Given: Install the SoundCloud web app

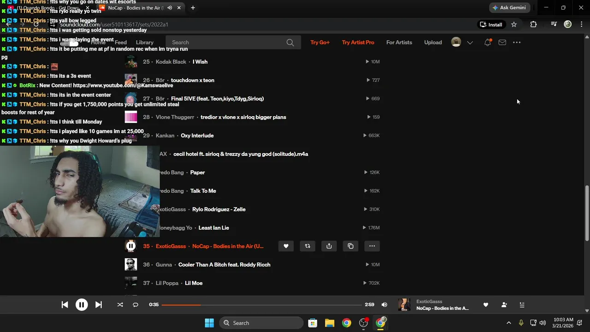Looking at the screenshot, I should click(491, 24).
